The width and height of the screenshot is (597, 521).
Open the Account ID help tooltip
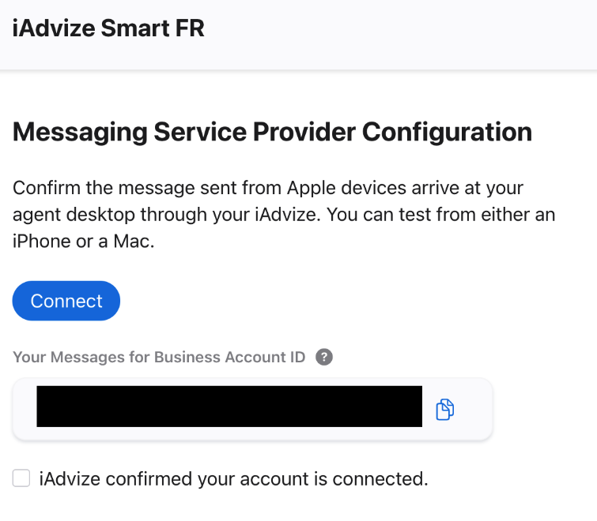(323, 357)
